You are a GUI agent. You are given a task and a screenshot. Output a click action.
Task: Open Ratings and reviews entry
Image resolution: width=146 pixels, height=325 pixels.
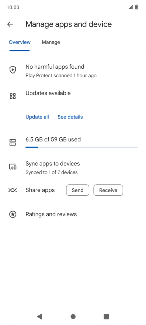pos(73,214)
